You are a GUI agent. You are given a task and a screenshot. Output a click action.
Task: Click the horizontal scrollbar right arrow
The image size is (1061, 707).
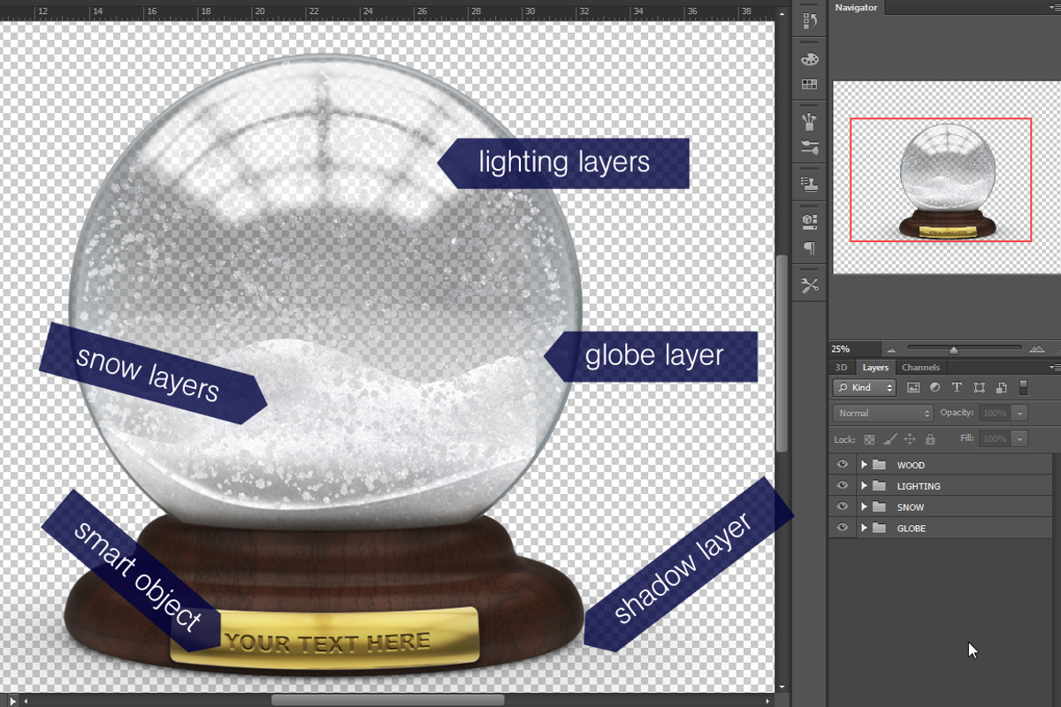pos(767,700)
